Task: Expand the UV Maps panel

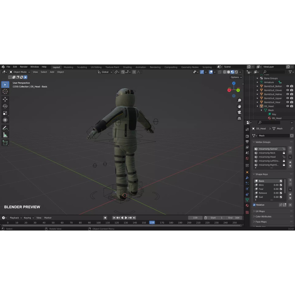Action: pos(254,211)
